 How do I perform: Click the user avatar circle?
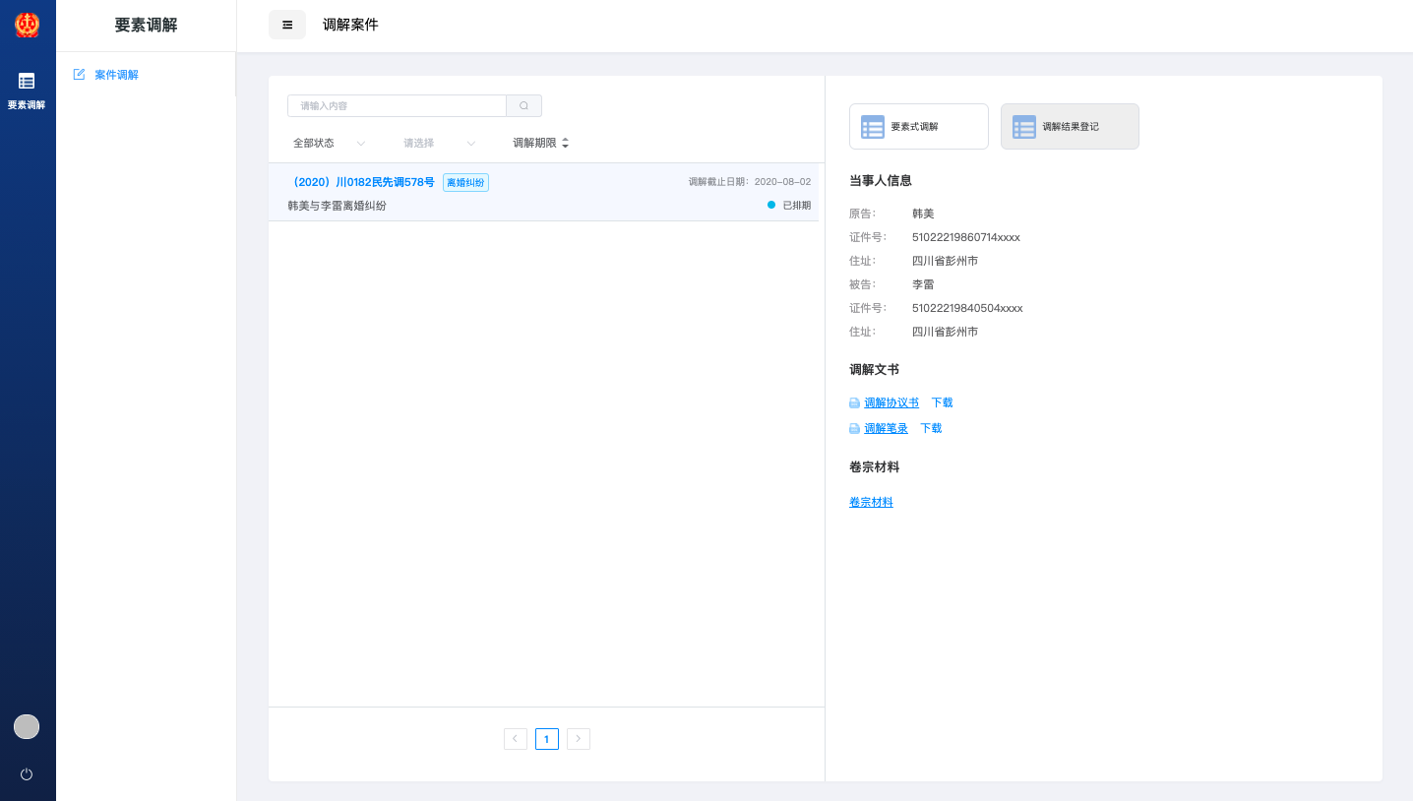pos(27,726)
